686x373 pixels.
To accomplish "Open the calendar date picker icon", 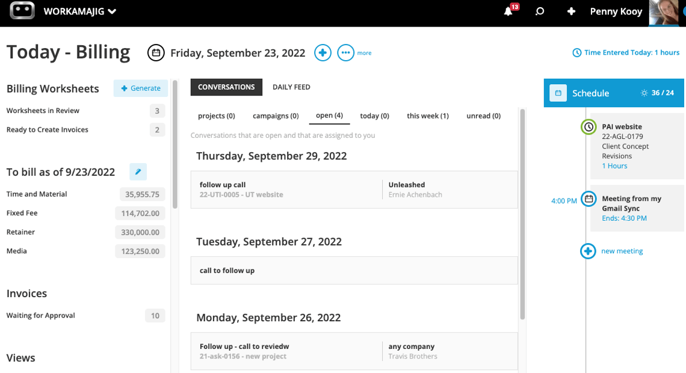I will [156, 53].
